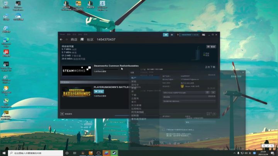Click the change password button in settings

[x=189, y=97]
